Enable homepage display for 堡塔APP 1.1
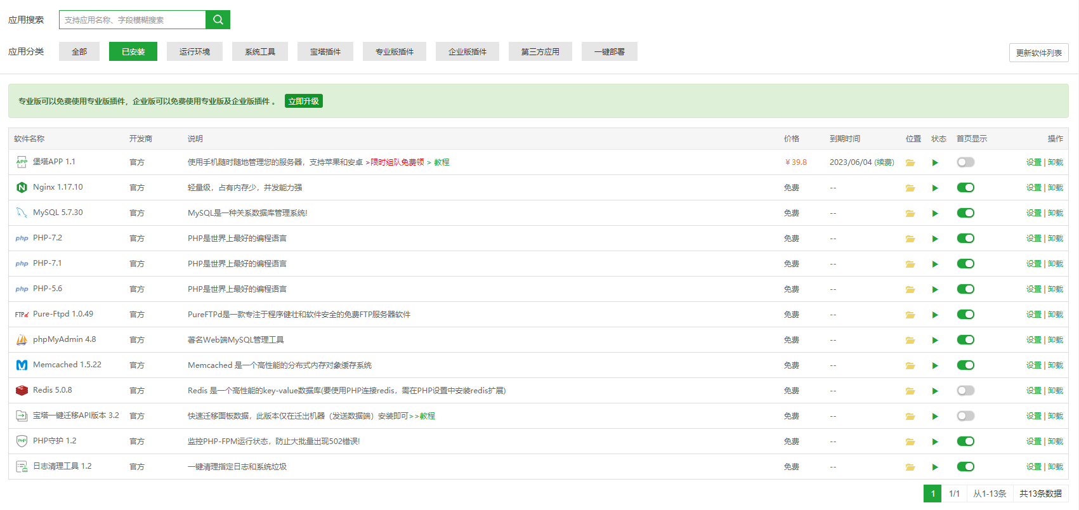This screenshot has height=510, width=1079. 965,162
